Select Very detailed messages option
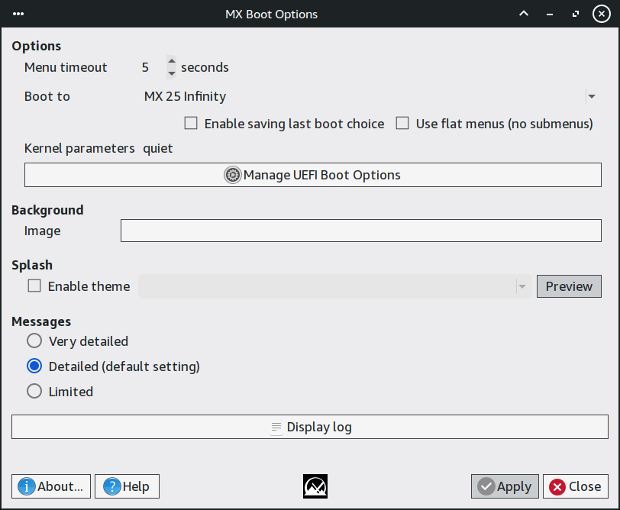Image resolution: width=620 pixels, height=510 pixels. pyautogui.click(x=34, y=341)
